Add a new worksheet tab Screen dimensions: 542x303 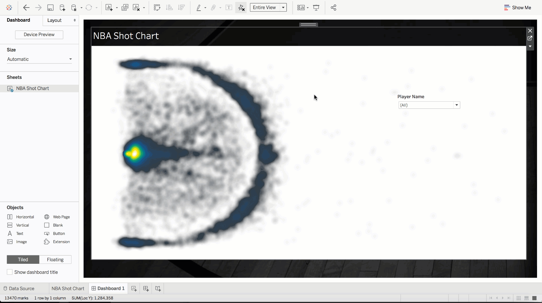[134, 289]
